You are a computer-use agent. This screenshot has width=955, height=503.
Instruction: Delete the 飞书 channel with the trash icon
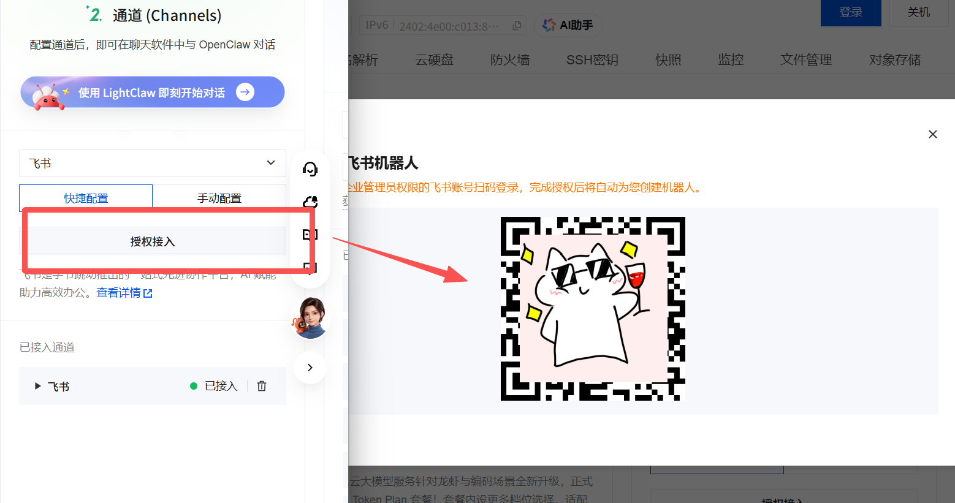pos(261,386)
